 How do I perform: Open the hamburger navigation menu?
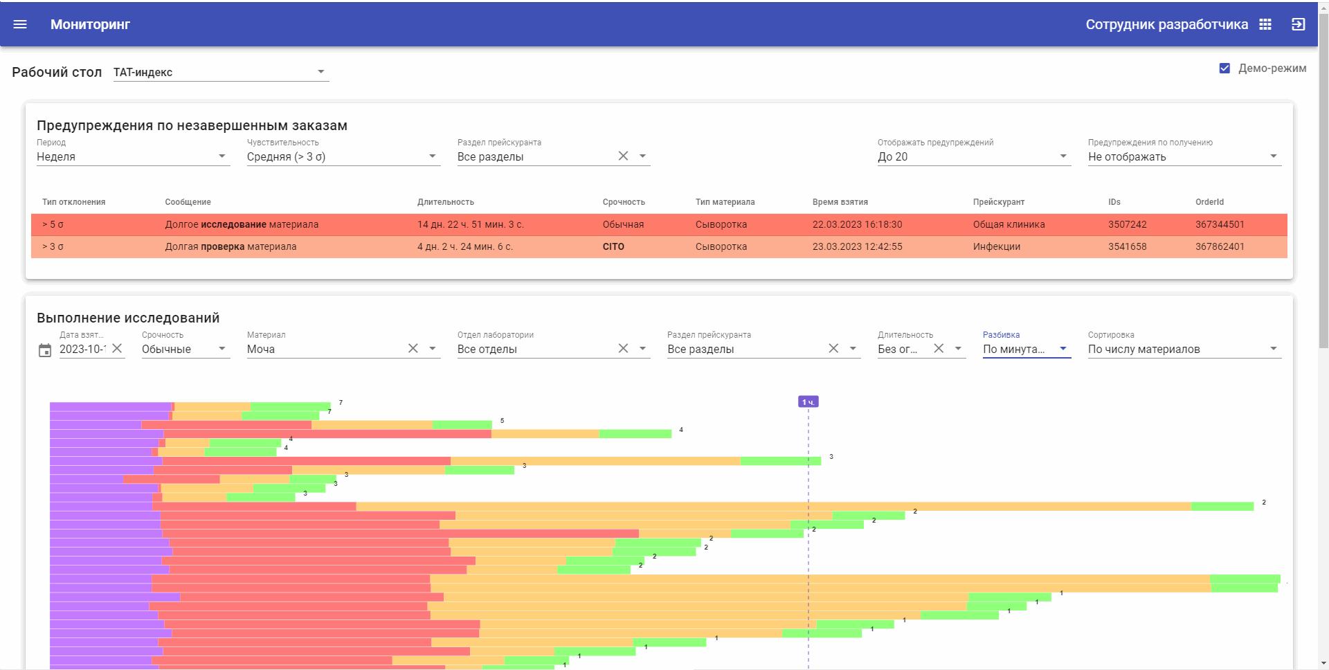tap(20, 24)
